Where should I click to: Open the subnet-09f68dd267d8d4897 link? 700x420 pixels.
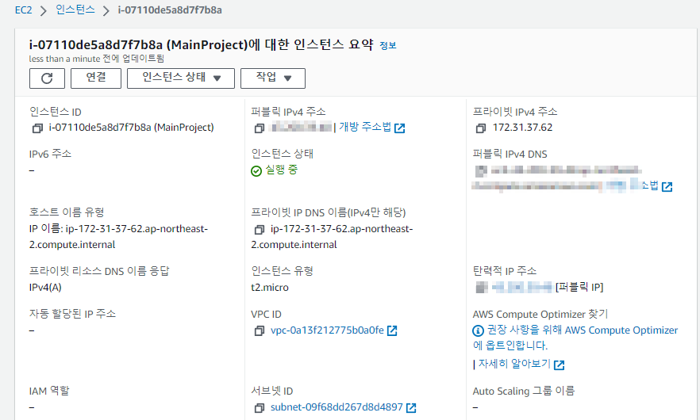pos(337,407)
